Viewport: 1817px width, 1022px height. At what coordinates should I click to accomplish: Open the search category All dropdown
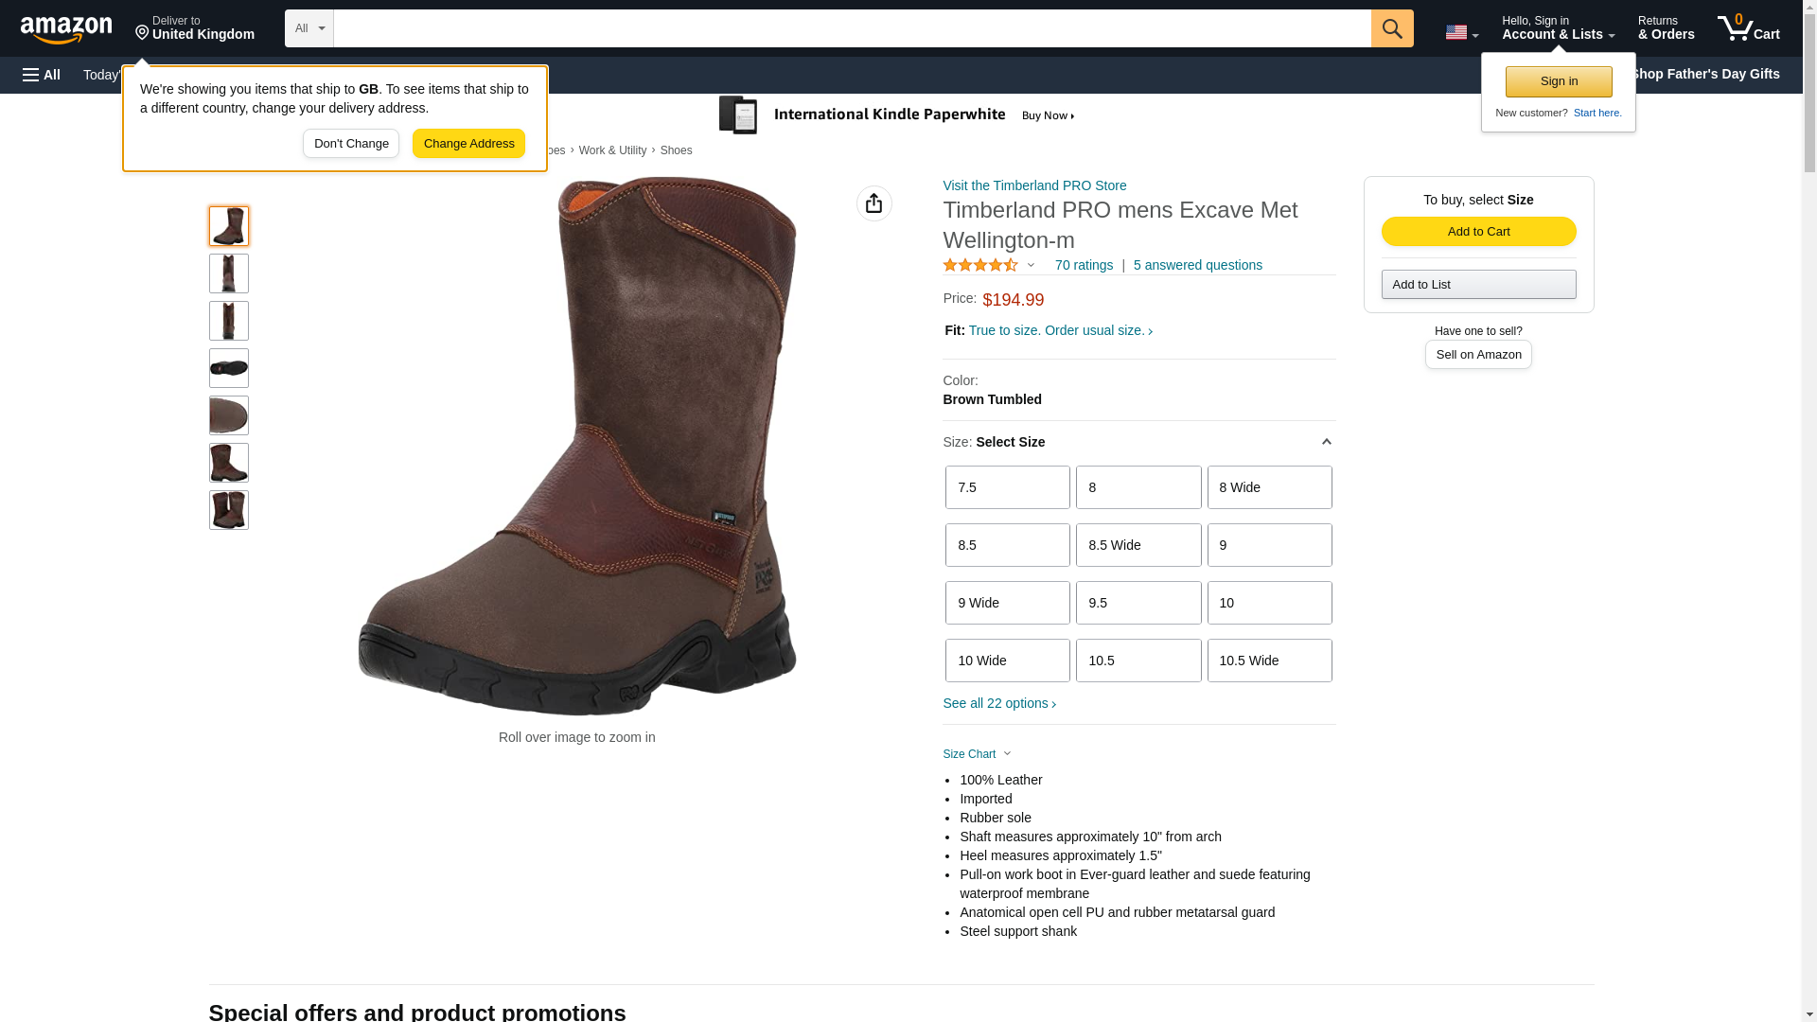(309, 28)
